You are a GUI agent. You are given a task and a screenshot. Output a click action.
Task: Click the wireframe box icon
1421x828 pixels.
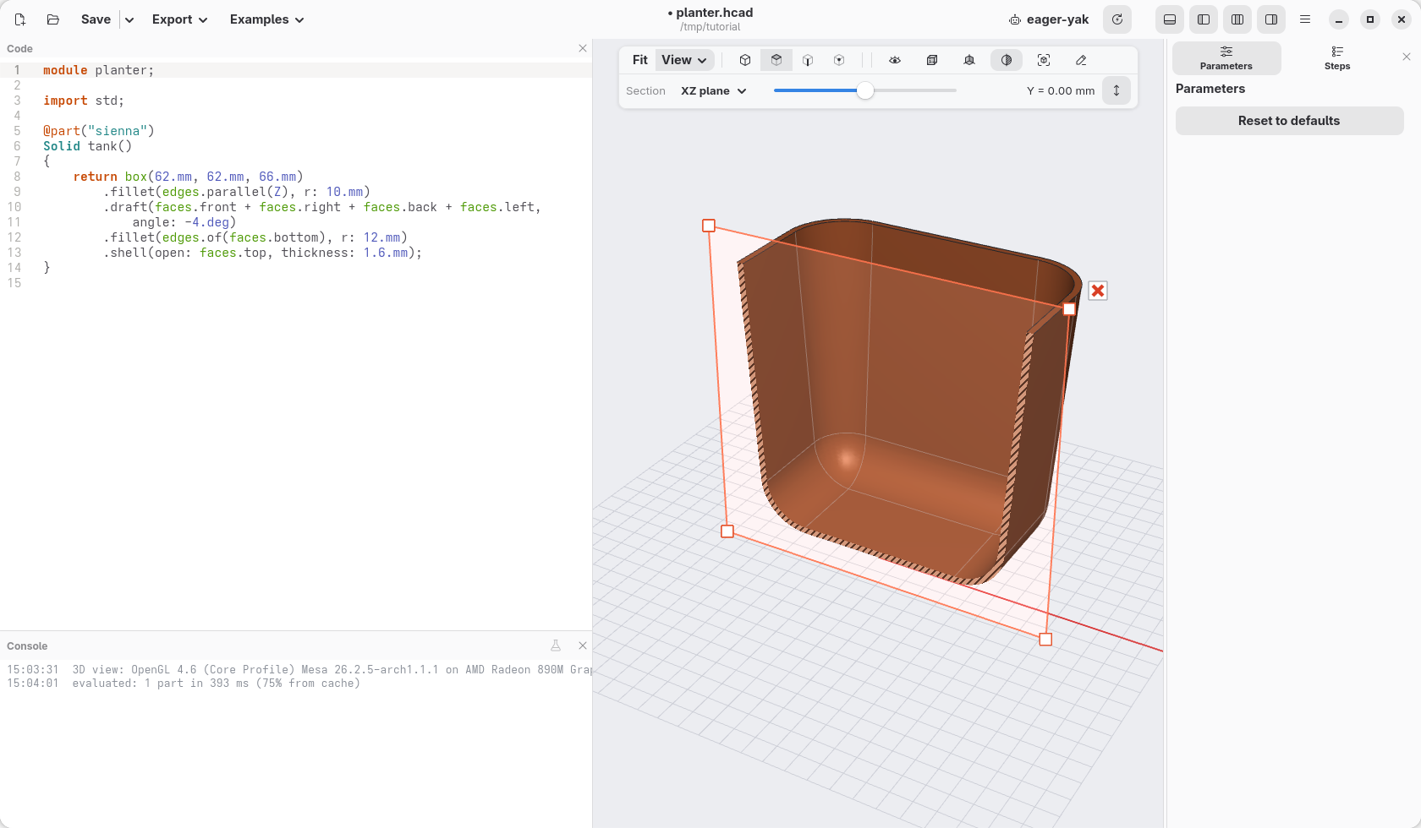[x=932, y=60]
